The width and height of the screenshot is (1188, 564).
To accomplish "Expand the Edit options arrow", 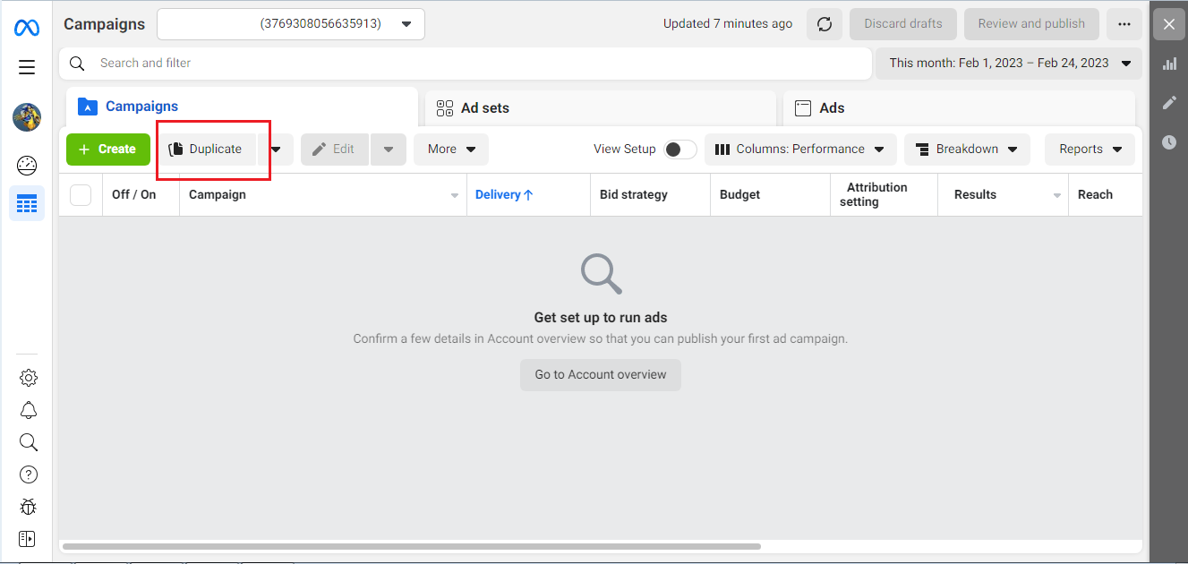I will click(x=389, y=150).
